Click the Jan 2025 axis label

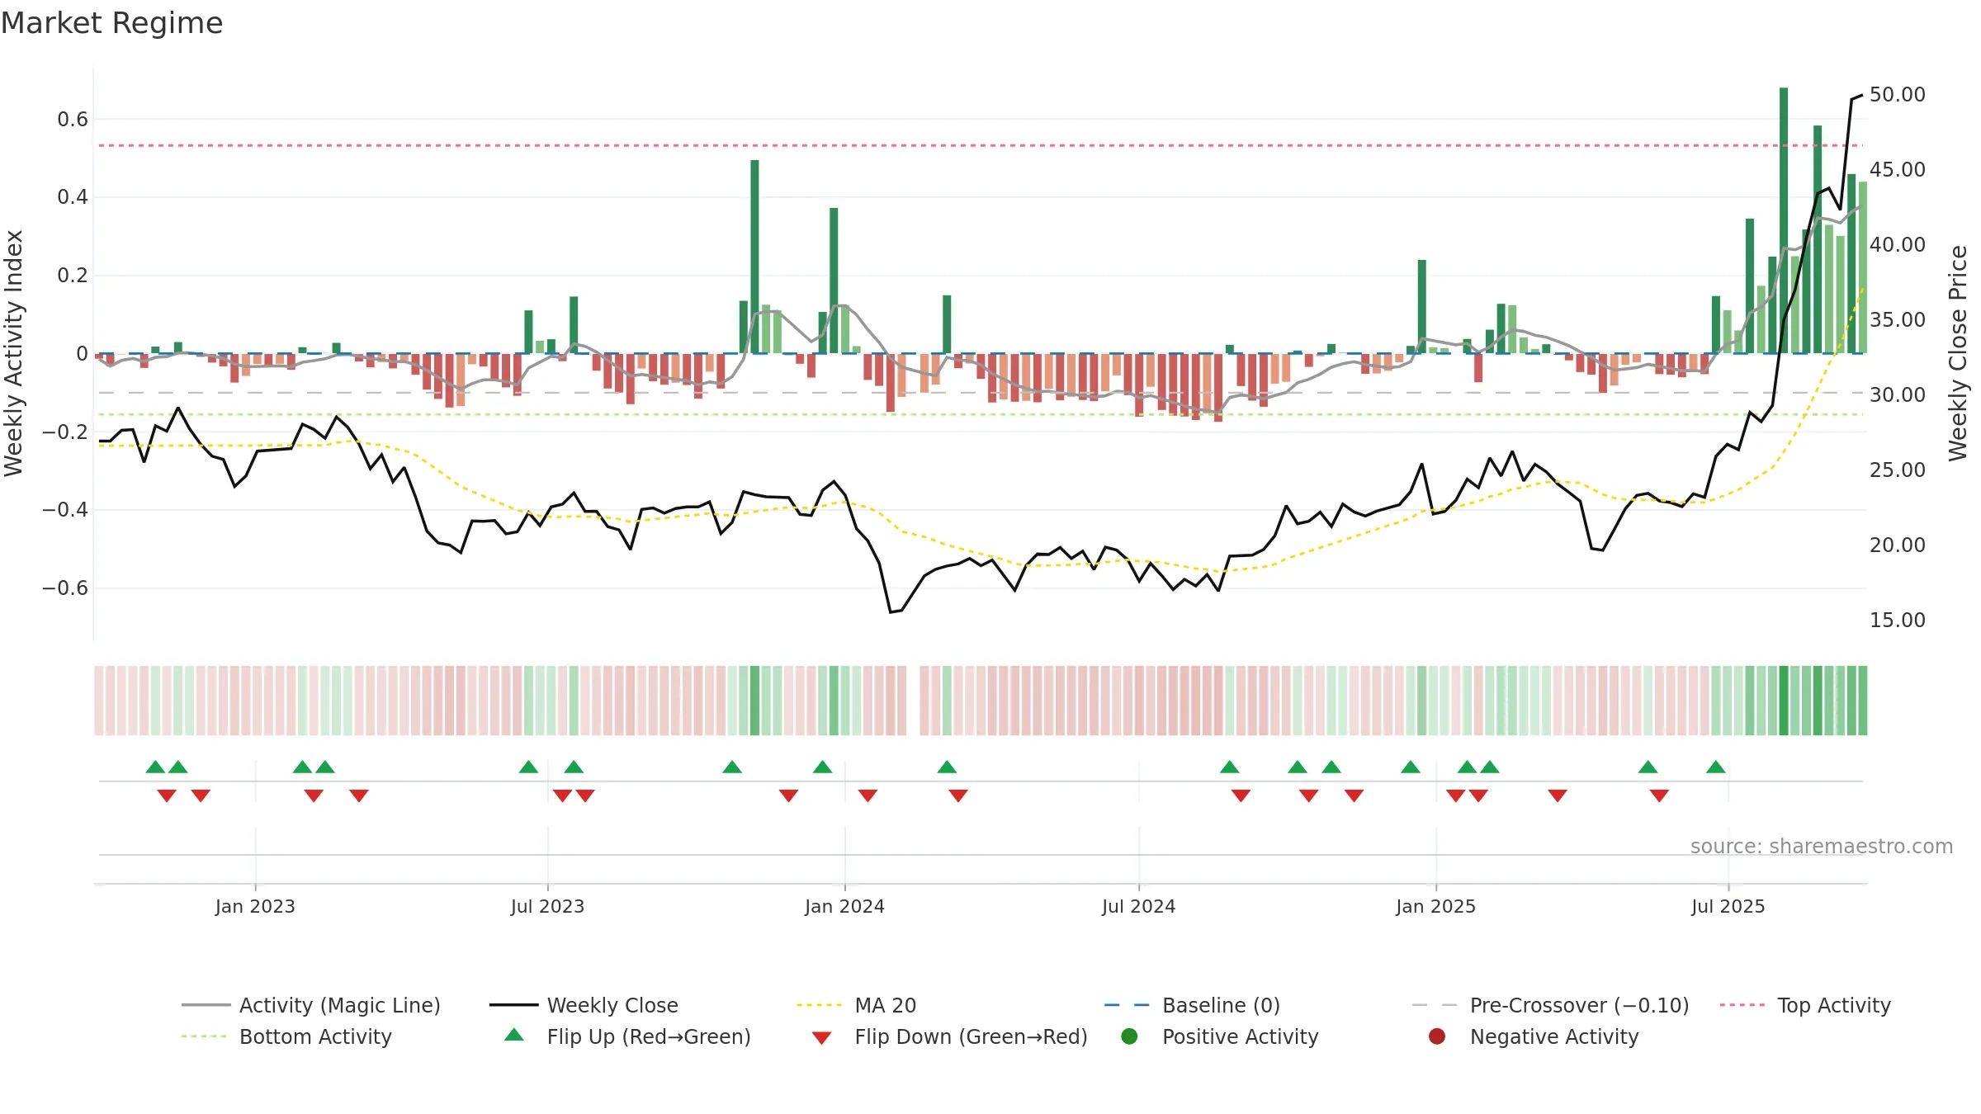point(1435,906)
